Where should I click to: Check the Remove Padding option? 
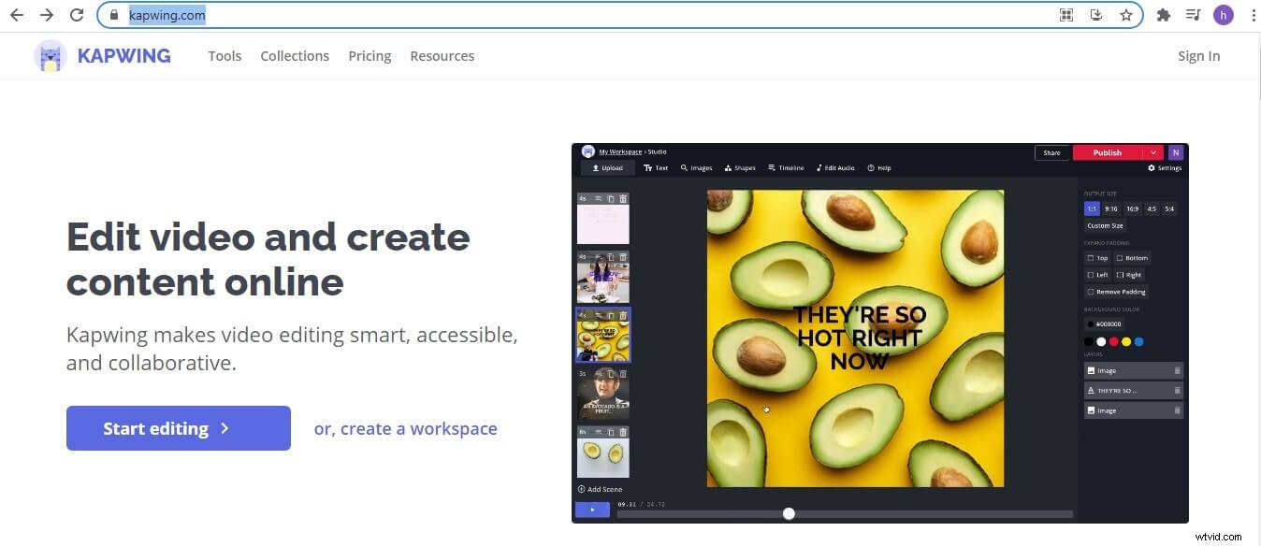click(x=1117, y=291)
